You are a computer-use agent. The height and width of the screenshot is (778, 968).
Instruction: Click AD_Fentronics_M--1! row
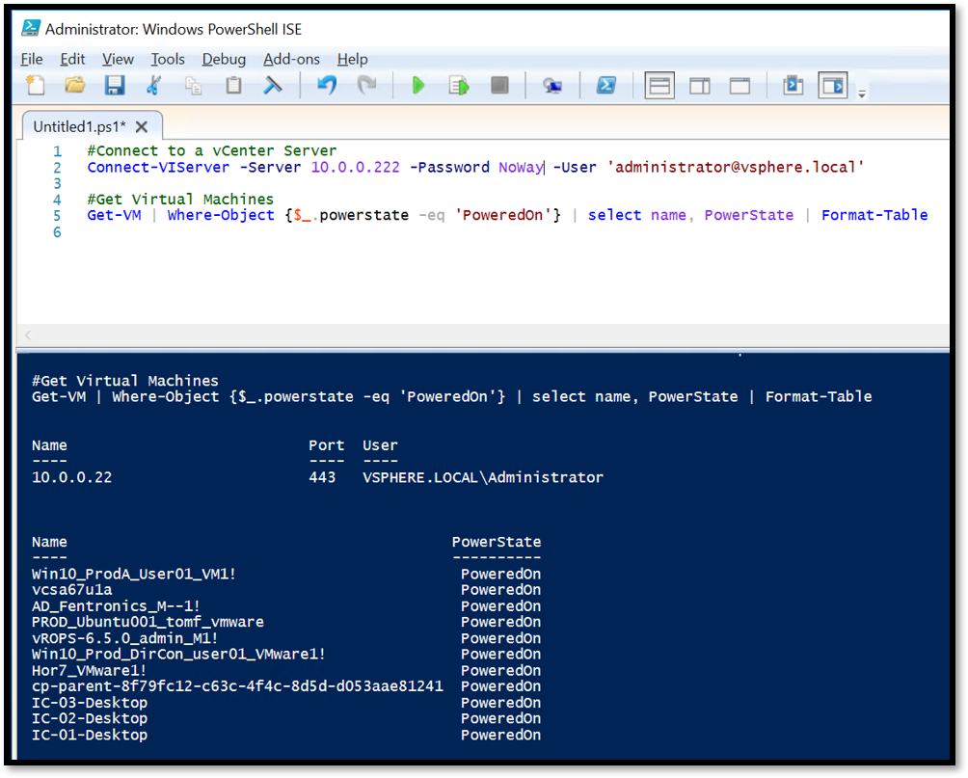[116, 606]
